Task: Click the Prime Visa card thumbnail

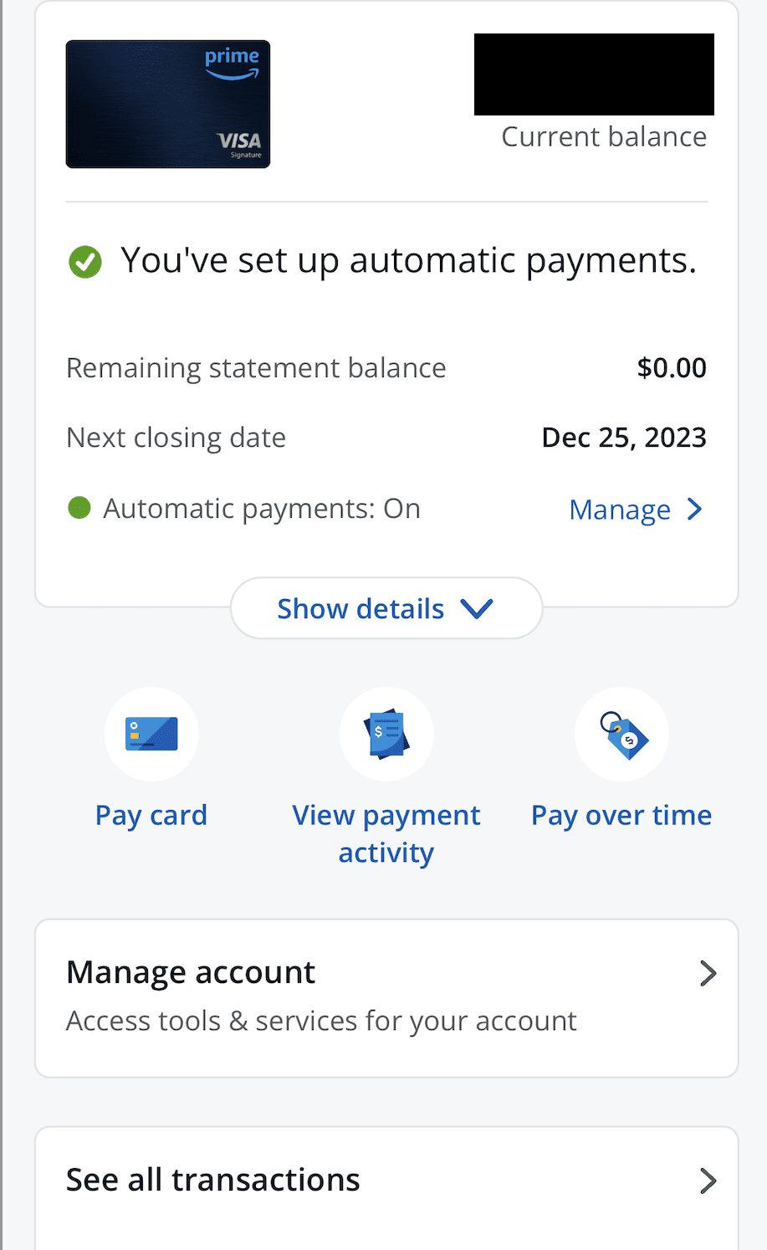Action: [167, 103]
